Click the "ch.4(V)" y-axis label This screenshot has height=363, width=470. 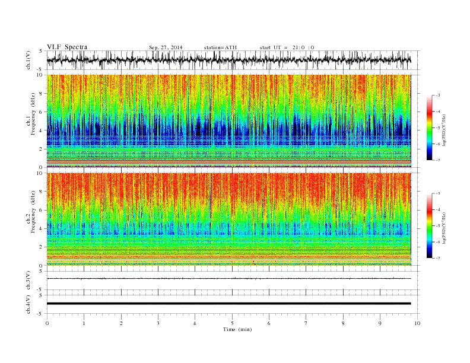28,305
